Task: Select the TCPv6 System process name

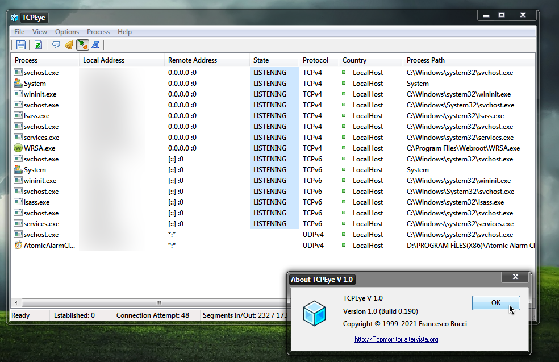Action: [35, 170]
